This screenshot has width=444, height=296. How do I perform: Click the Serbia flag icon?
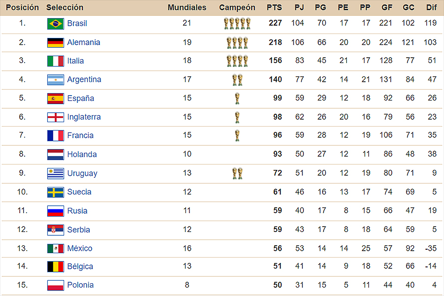point(55,230)
